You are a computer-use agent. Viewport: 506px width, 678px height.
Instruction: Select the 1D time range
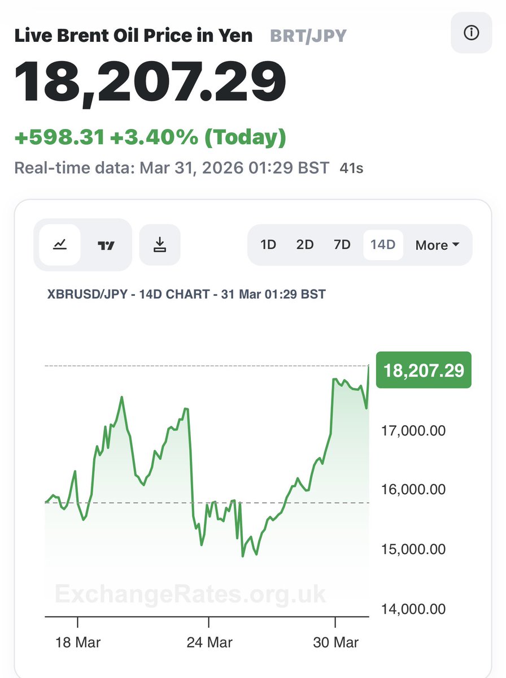tap(268, 245)
